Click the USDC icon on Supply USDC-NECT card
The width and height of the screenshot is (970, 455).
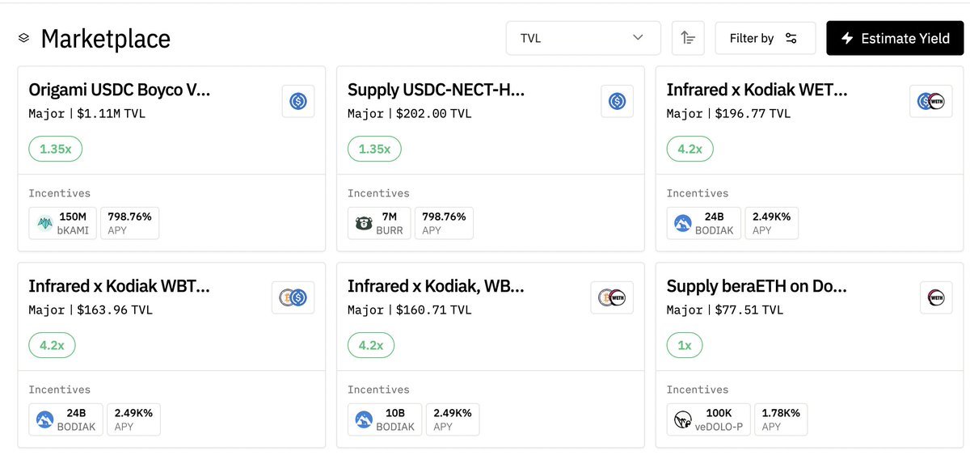click(x=617, y=102)
